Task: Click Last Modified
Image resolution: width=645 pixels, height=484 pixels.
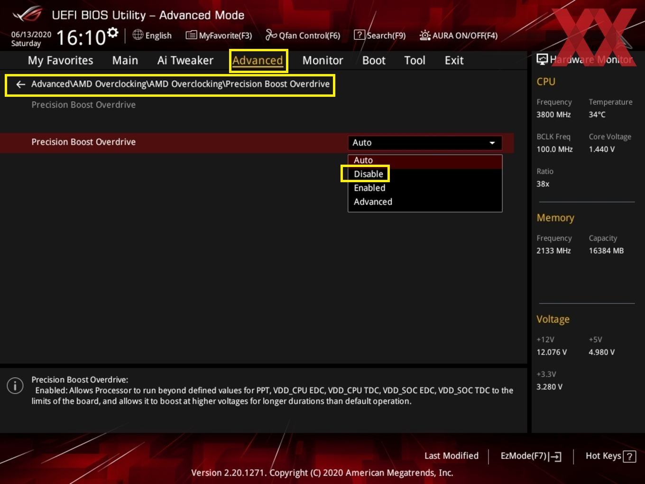Action: [451, 456]
